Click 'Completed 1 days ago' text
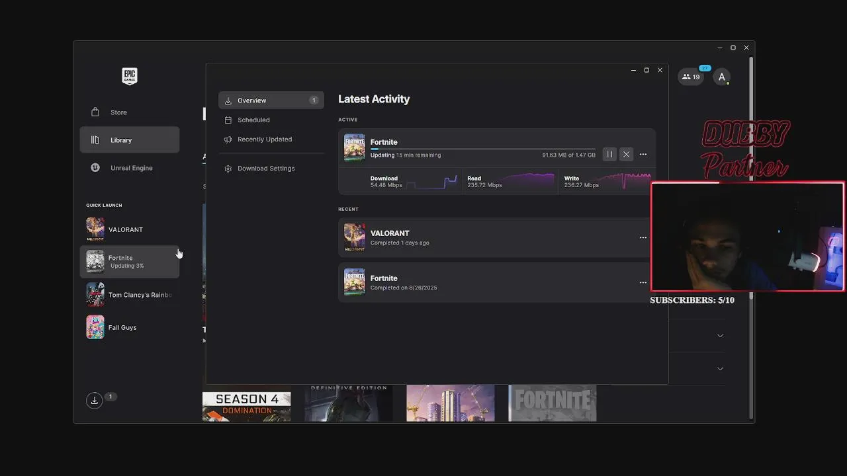 (x=400, y=243)
